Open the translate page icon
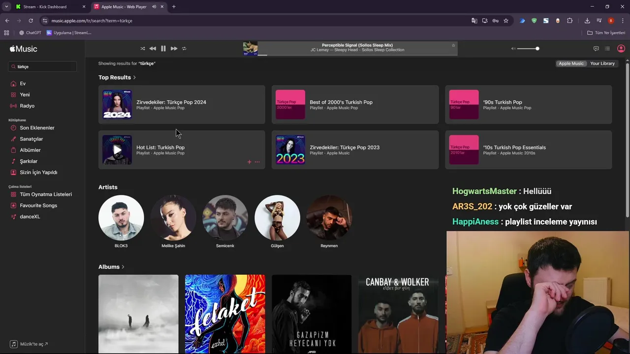Screen dimensions: 630x354 coord(474,21)
